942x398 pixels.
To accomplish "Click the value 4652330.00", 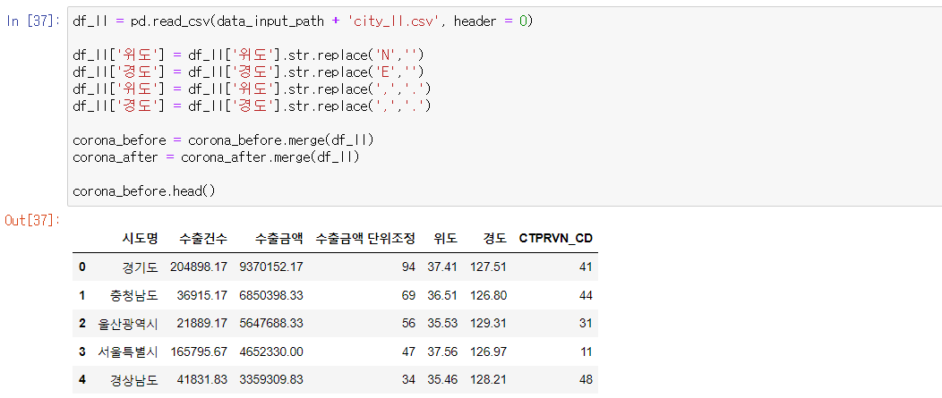I will [271, 351].
